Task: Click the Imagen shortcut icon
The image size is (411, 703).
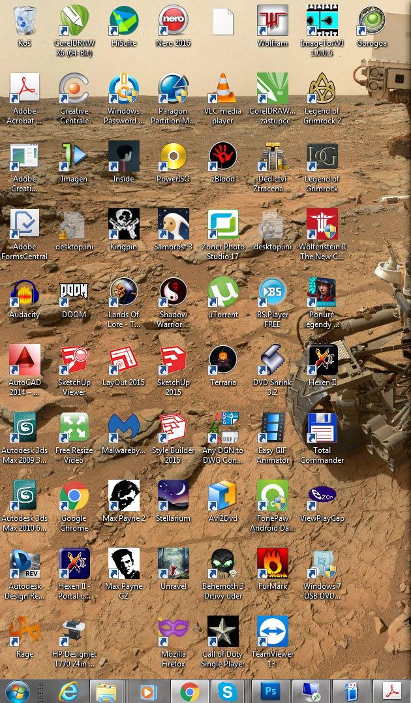Action: [74, 156]
